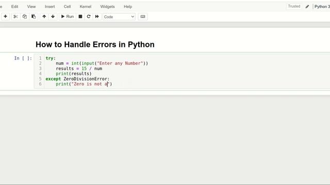
Task: Restart the kernel icon
Action: coord(89,16)
